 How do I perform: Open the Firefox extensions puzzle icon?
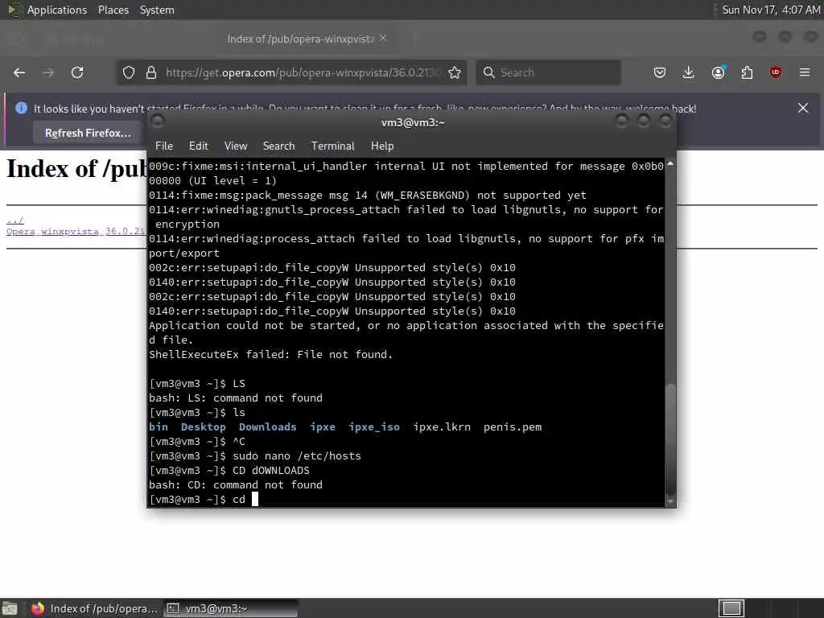click(x=747, y=72)
